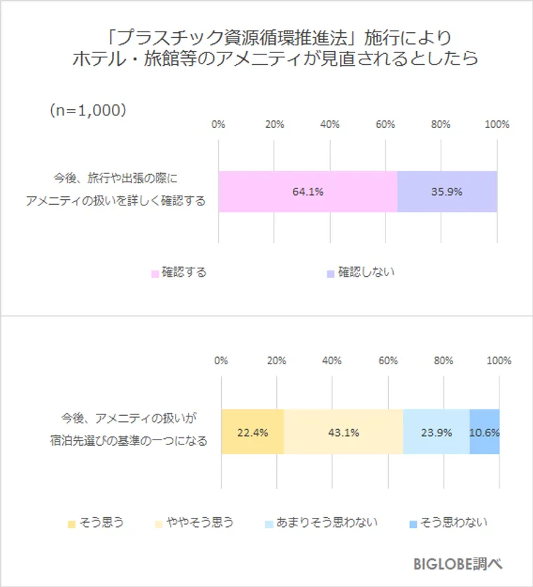Click the orange そう思う legend swatch
The image size is (533, 587).
(71, 523)
